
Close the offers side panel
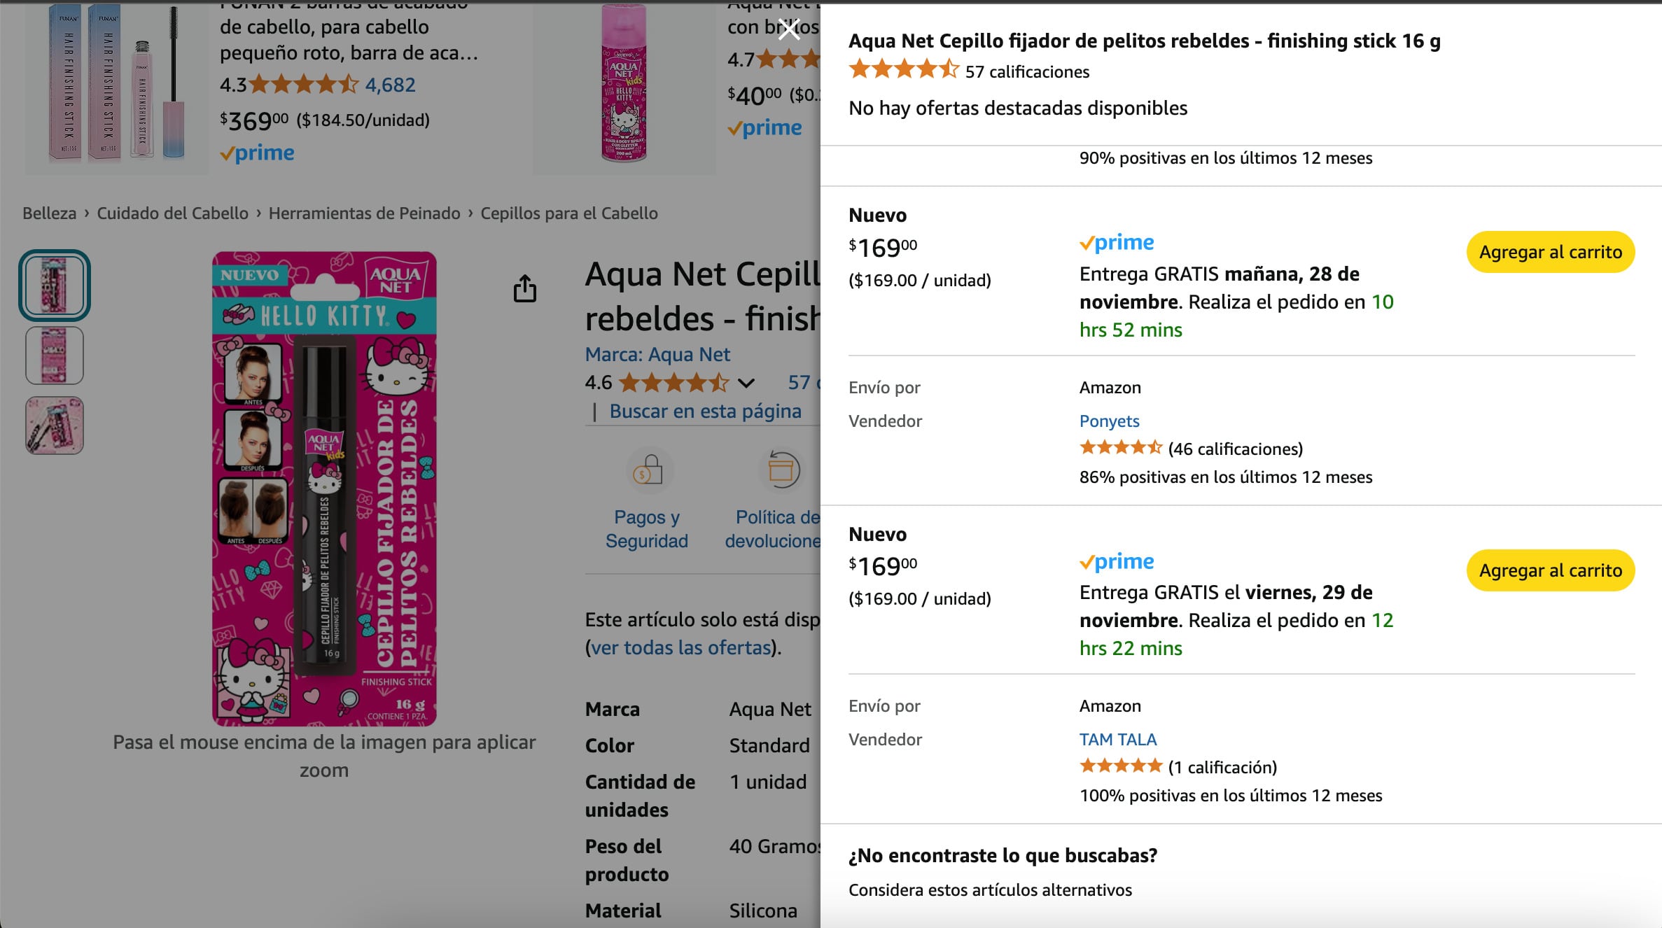coord(789,29)
